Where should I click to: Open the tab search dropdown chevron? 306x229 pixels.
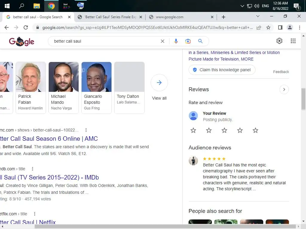(x=258, y=16)
